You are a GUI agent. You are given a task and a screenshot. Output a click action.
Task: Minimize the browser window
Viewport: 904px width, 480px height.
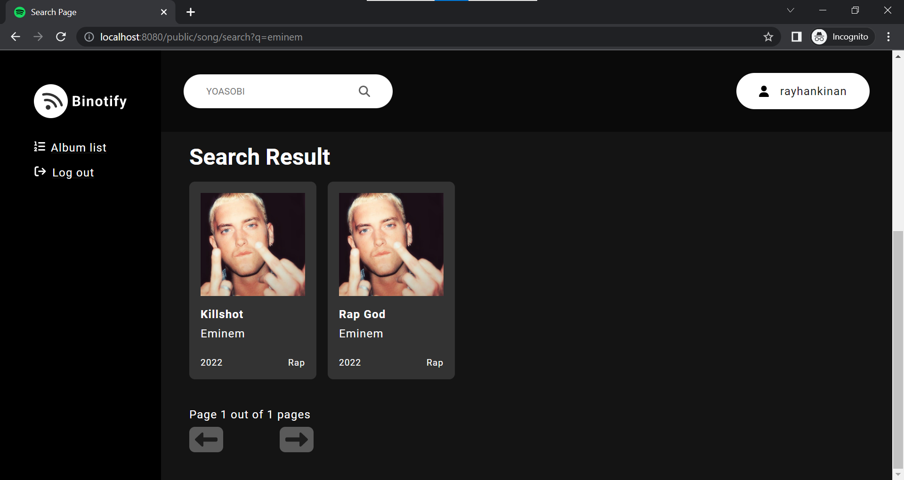[x=823, y=10]
